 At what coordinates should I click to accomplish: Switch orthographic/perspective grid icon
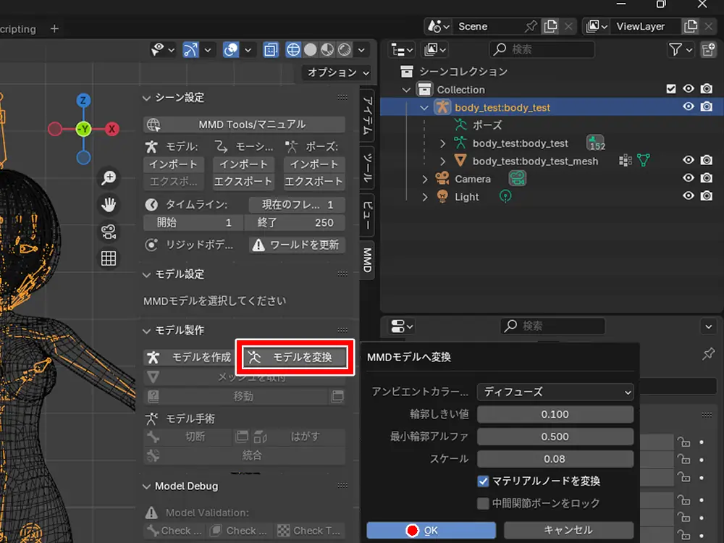tap(109, 258)
